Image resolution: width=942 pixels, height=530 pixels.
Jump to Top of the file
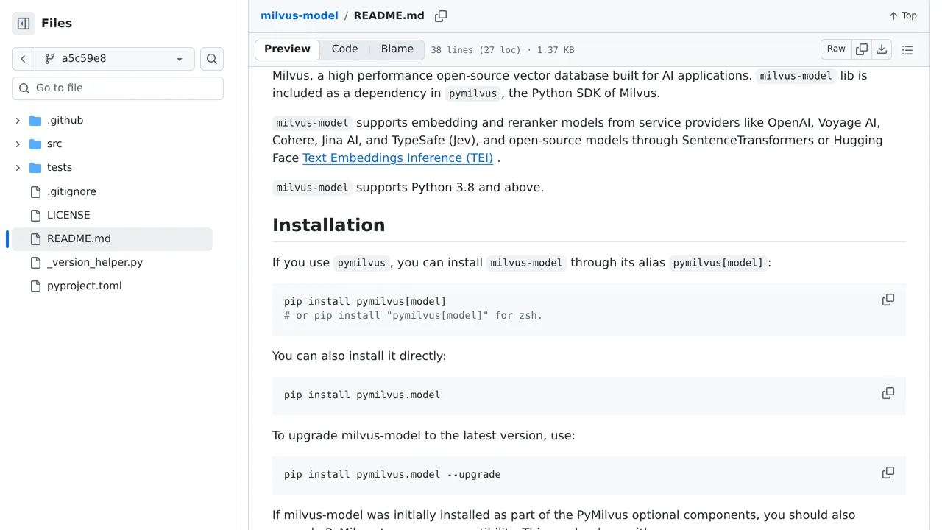[903, 15]
